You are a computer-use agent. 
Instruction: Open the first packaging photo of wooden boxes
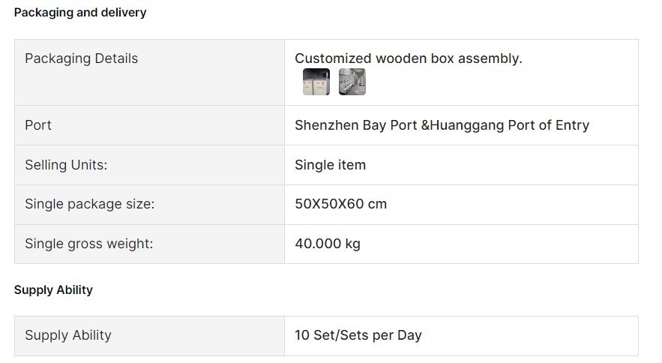pos(316,82)
